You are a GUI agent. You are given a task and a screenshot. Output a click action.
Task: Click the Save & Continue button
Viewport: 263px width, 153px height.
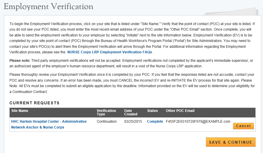tap(230, 142)
